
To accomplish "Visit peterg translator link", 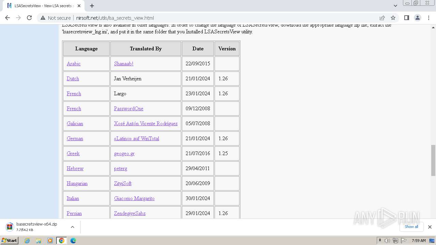I will coord(121,168).
